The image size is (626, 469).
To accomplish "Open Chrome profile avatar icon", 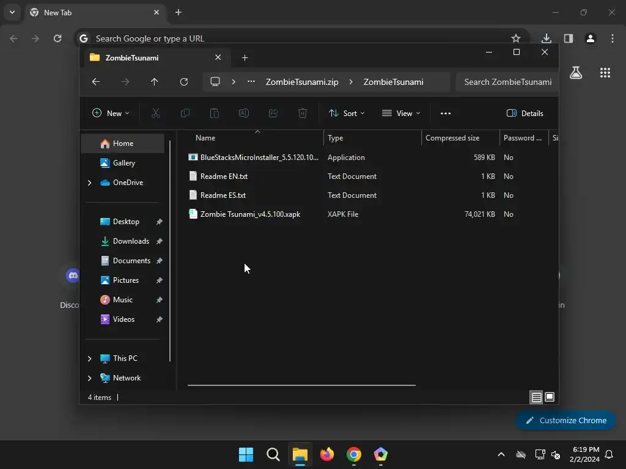I will click(x=591, y=38).
